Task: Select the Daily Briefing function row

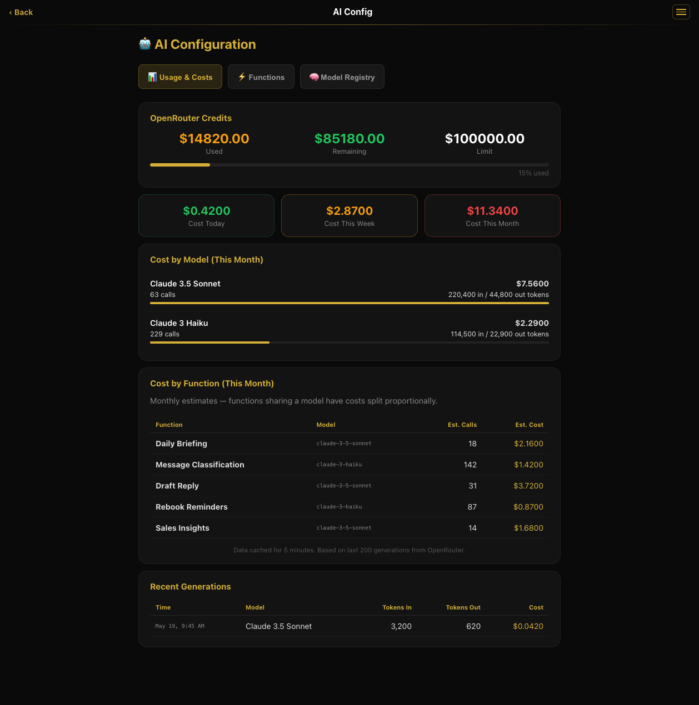Action: [x=349, y=444]
